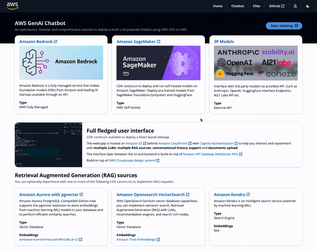Click Retrieval Augmented Generation (RAG) sources heading

coord(76,175)
